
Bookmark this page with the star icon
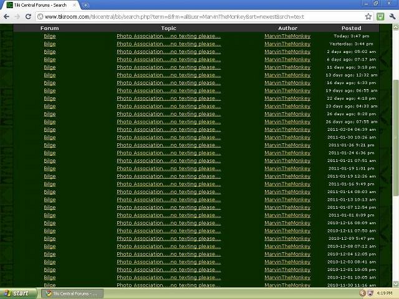[x=368, y=17]
